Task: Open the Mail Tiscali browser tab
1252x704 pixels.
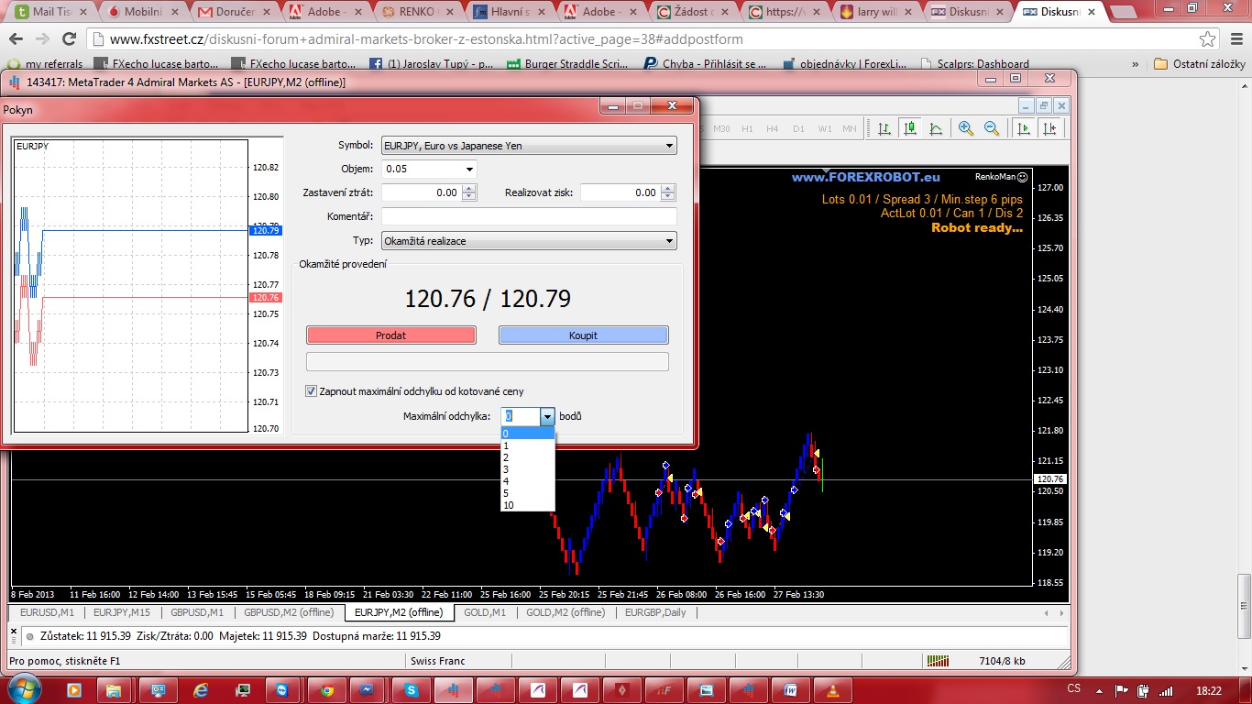Action: (x=51, y=12)
